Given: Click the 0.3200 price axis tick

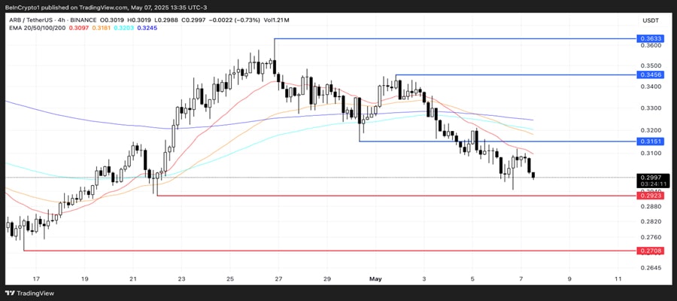Looking at the screenshot, I should (651, 130).
